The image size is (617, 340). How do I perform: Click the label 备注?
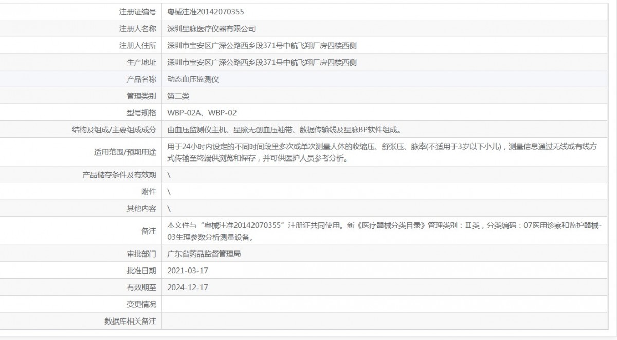(x=149, y=231)
